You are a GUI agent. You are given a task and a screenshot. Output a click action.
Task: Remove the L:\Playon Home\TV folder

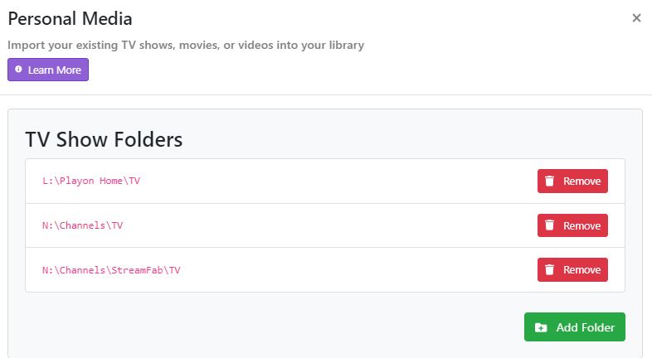[572, 181]
